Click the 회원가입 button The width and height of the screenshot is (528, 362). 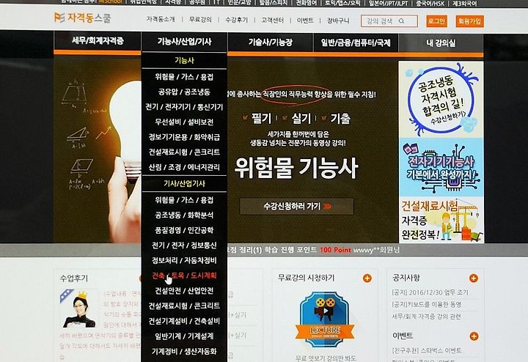click(469, 21)
